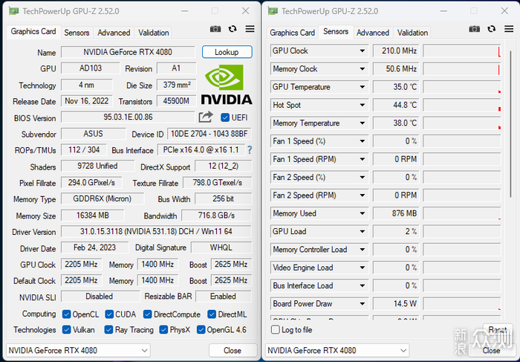Click the 716.8 GB/s Bandwidth value
The image size is (520, 362).
pos(217,216)
